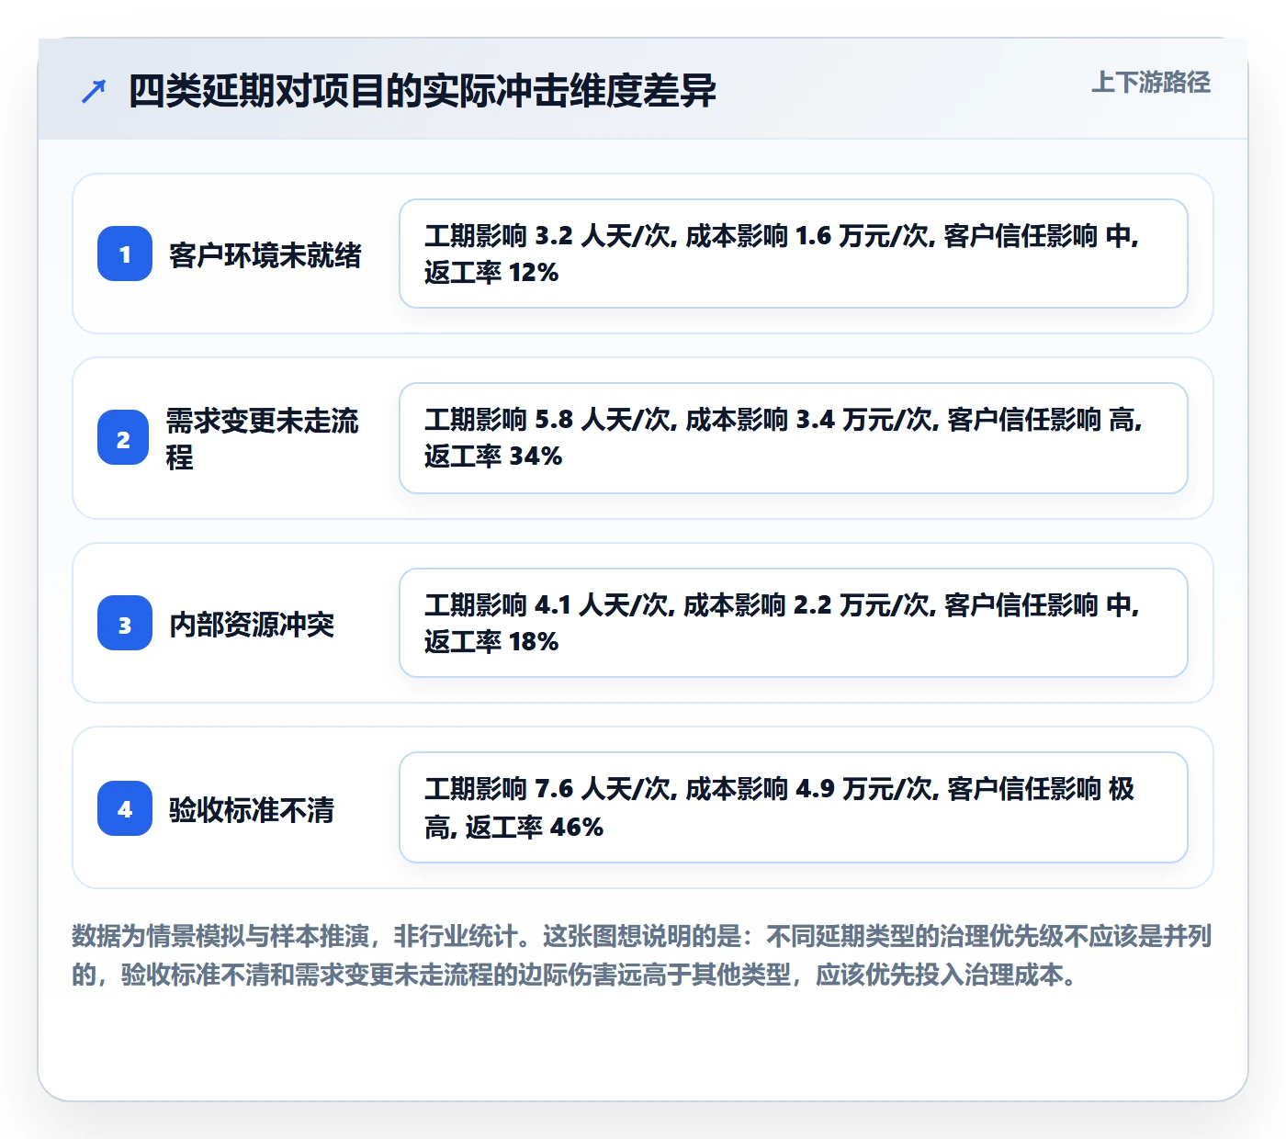Select the 验收标准不清 row label

(252, 809)
